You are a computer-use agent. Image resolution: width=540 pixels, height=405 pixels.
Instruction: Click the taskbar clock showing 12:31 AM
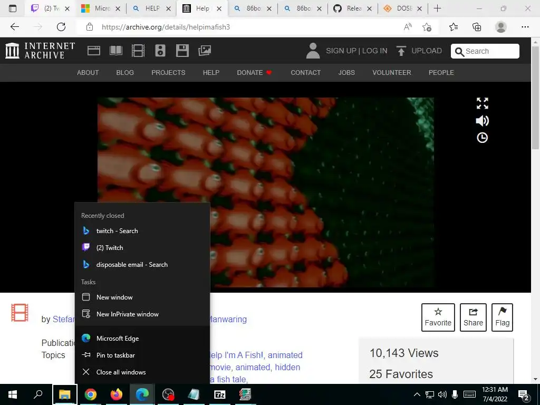point(495,394)
